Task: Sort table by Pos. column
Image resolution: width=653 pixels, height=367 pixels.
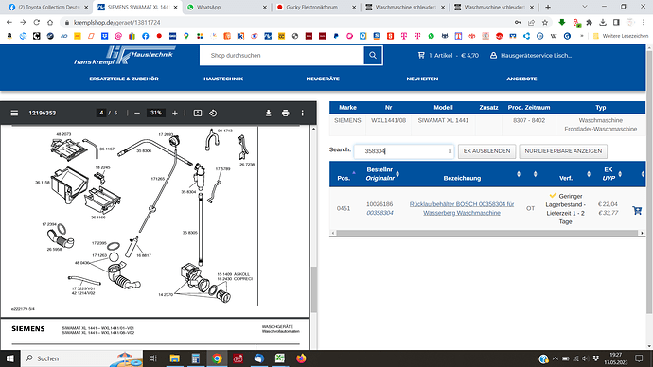Action: (x=344, y=178)
